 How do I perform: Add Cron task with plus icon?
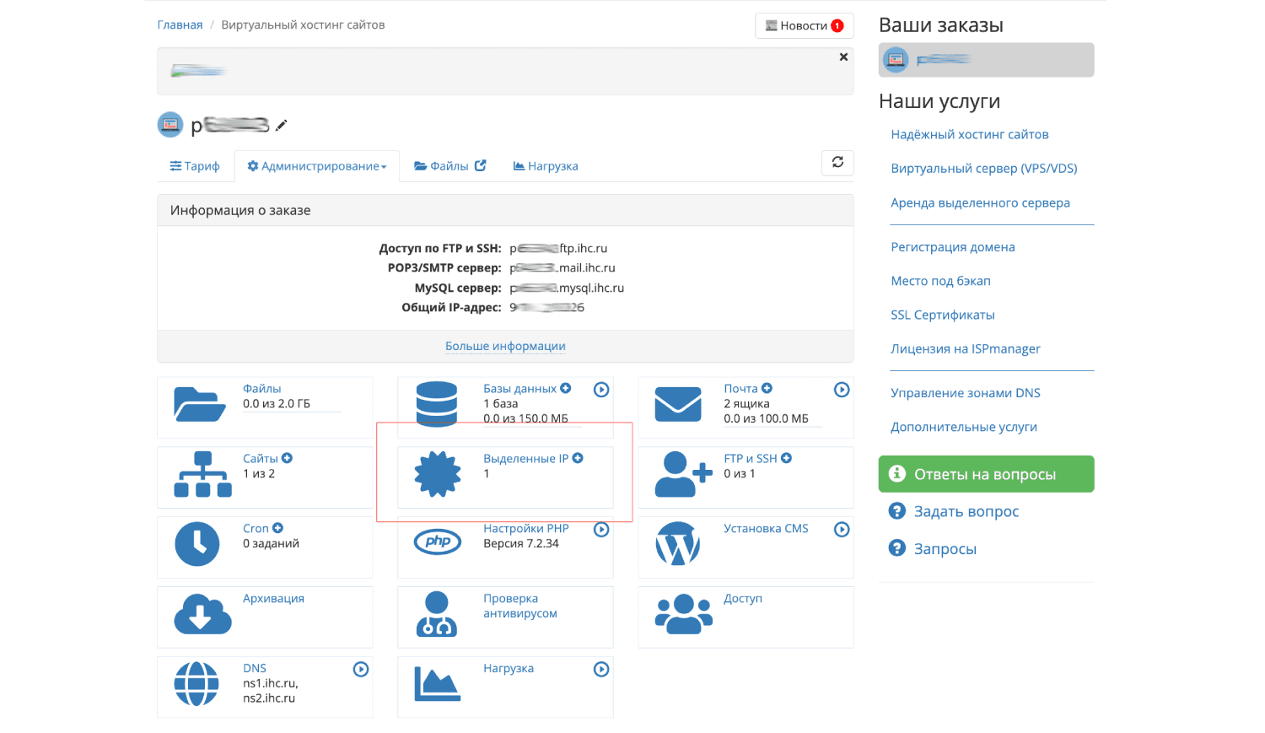(x=277, y=529)
